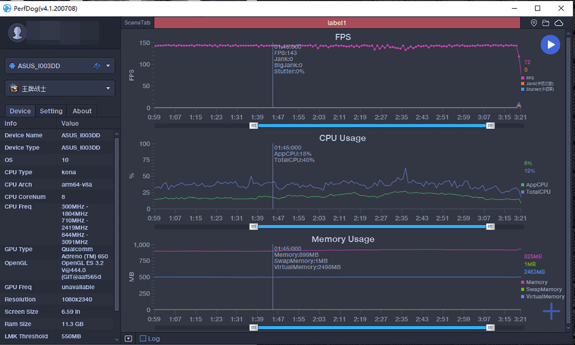Toggle the SwapMemory legend series

[541, 289]
